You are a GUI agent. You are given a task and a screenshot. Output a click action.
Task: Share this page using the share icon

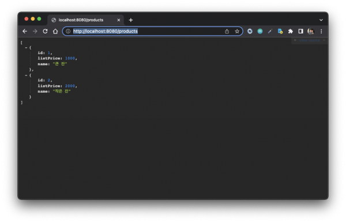(x=227, y=31)
